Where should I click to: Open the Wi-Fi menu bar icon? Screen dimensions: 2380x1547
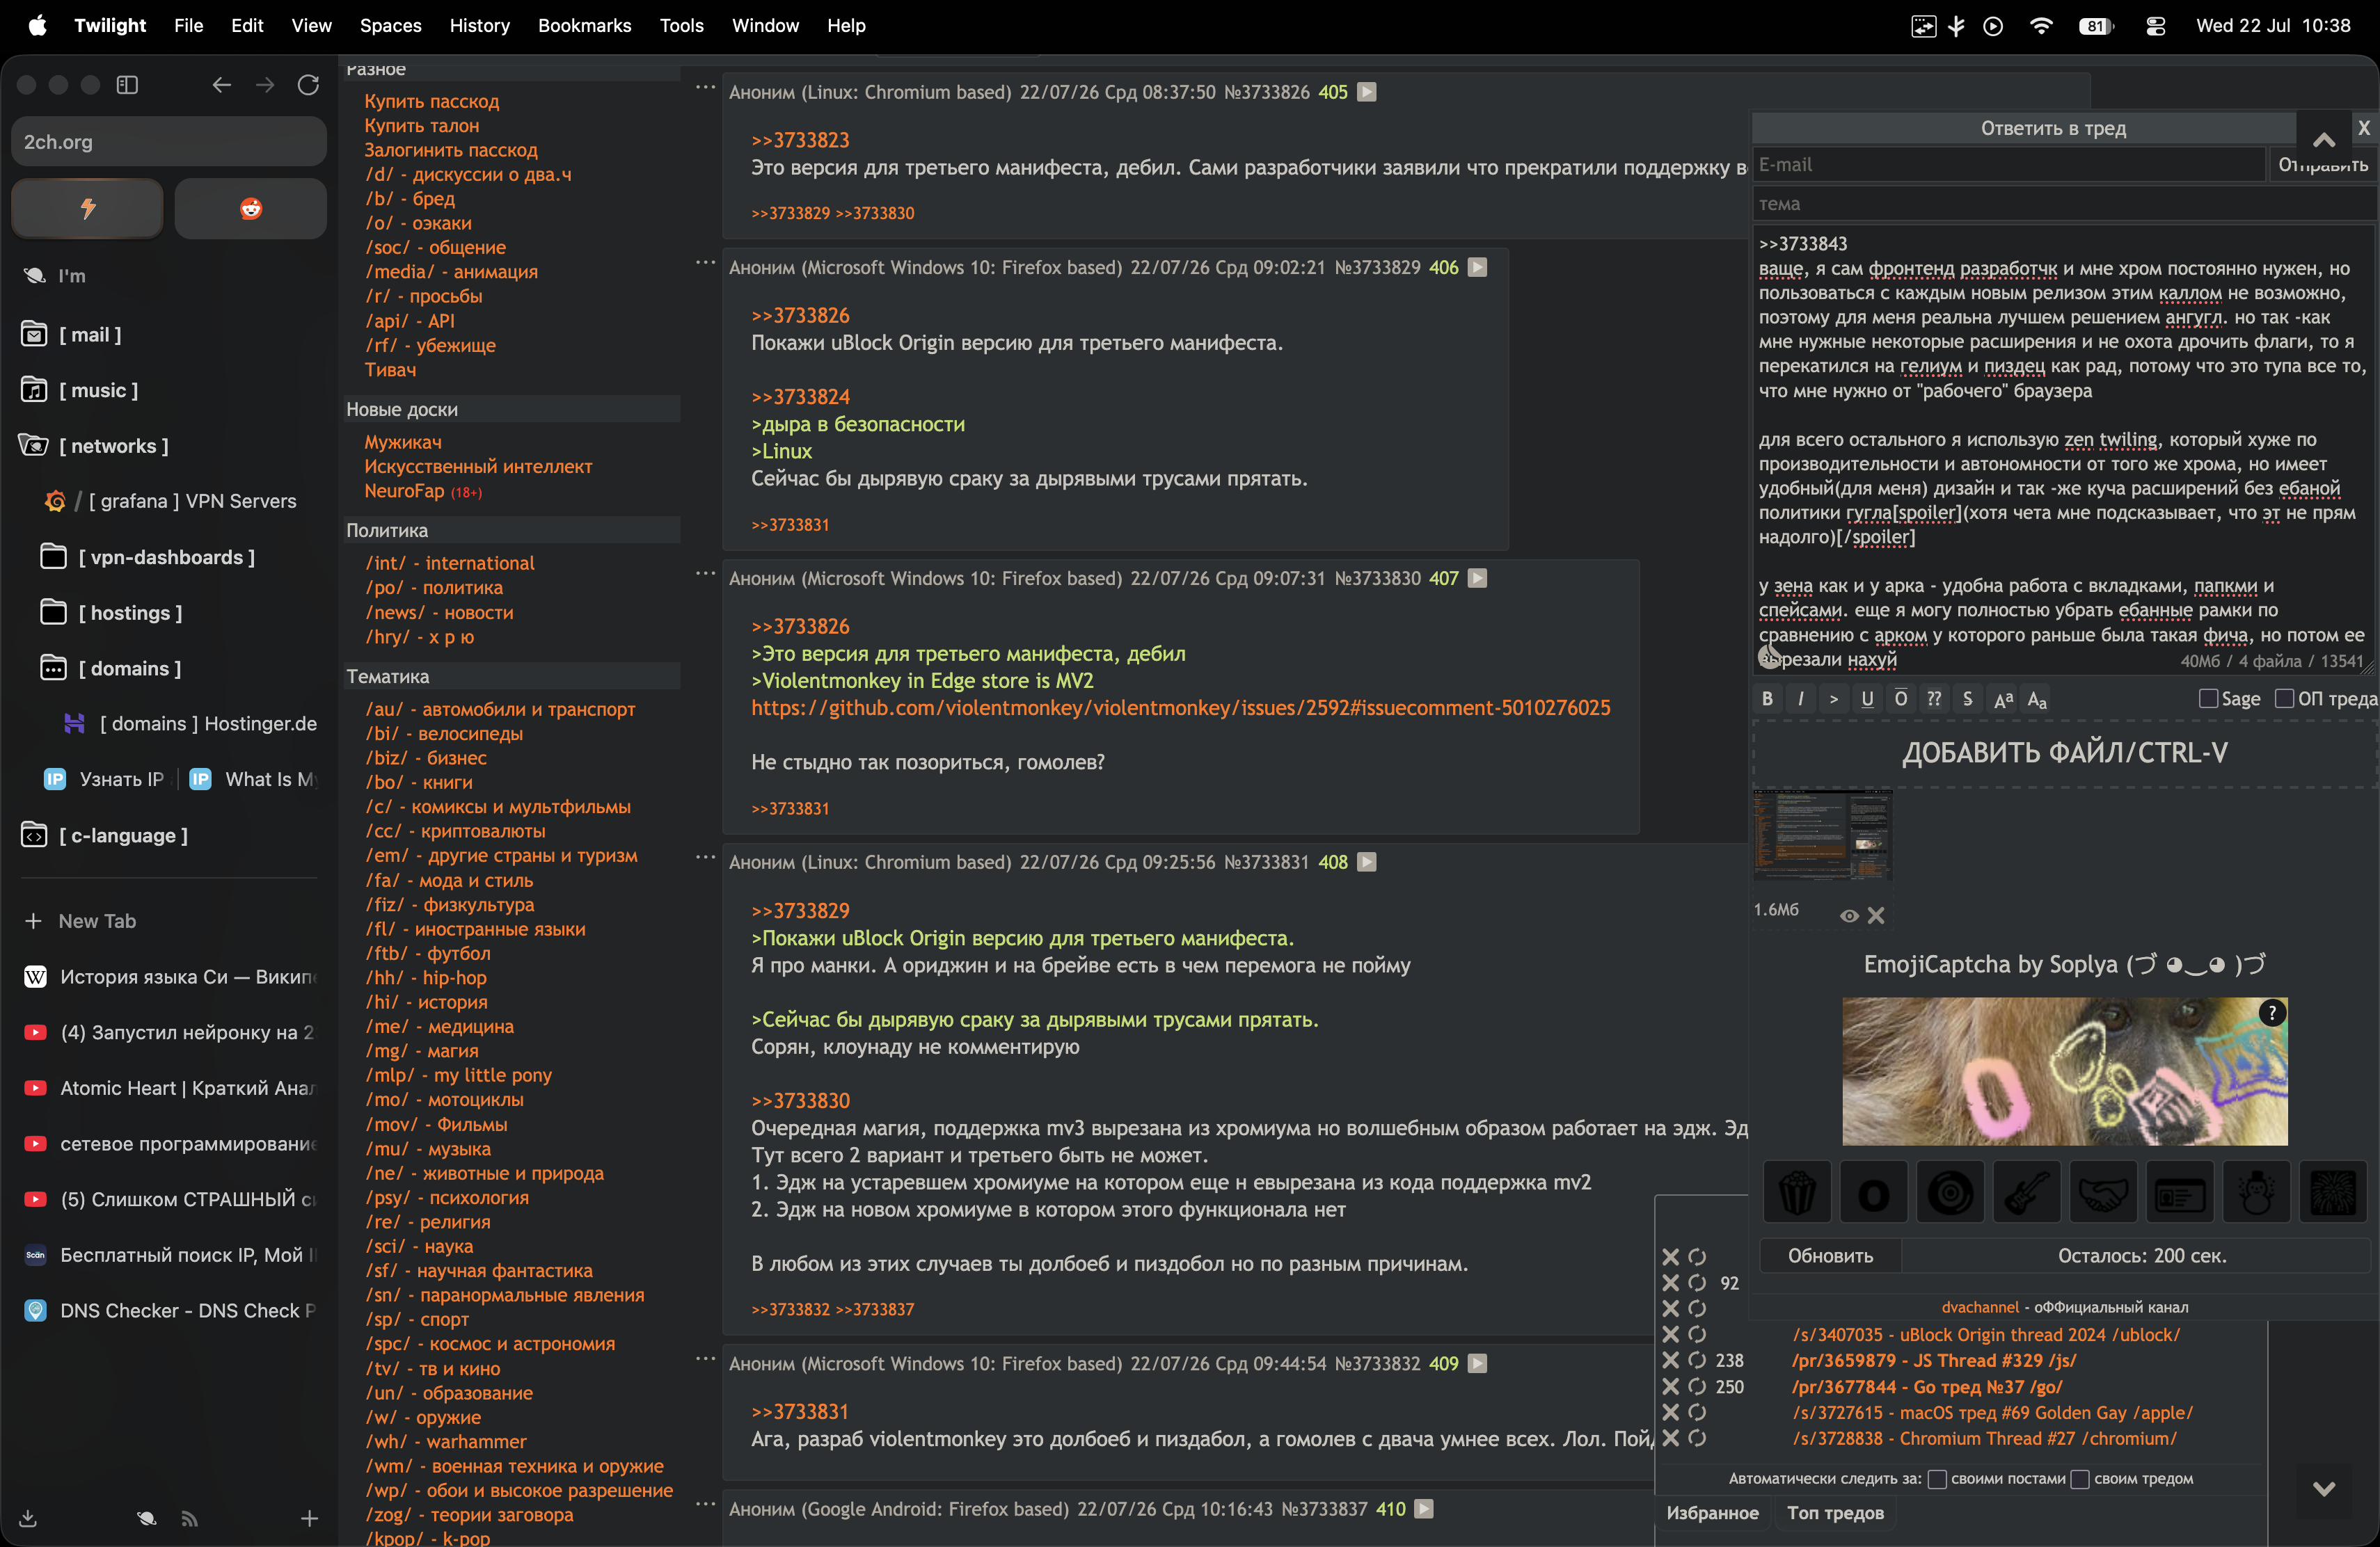pos(2041,26)
